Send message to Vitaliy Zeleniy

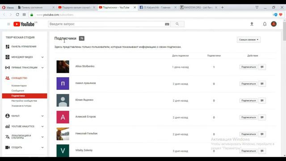tap(262, 151)
